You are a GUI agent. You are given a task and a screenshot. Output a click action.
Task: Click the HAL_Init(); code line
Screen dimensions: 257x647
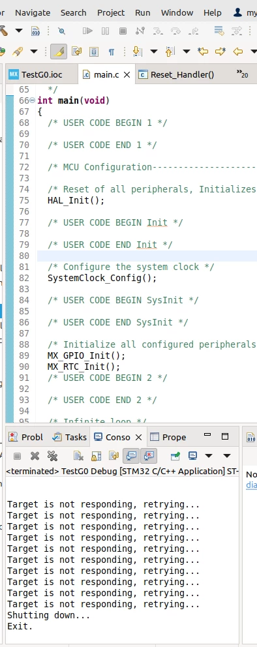(76, 200)
